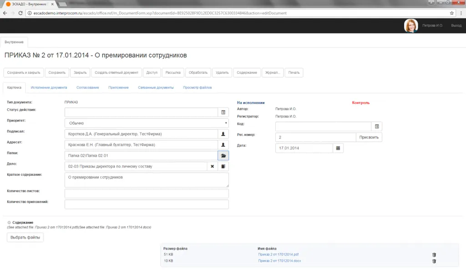Click the person icon beside Адресат field
Screen dimensions: 466x280
(223, 145)
